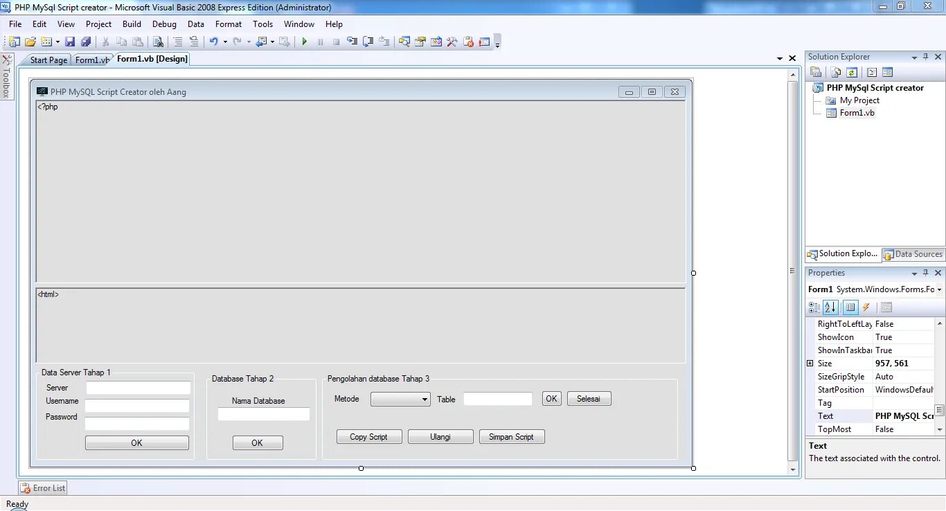Click the New Project toolbar icon
Screen dimensions: 946x511
coord(14,42)
